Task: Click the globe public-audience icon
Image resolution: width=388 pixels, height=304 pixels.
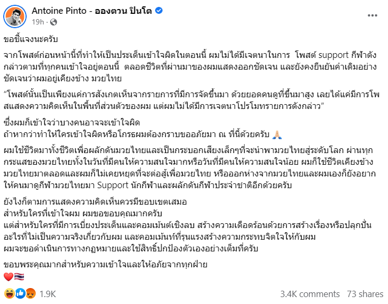Action: [52, 23]
